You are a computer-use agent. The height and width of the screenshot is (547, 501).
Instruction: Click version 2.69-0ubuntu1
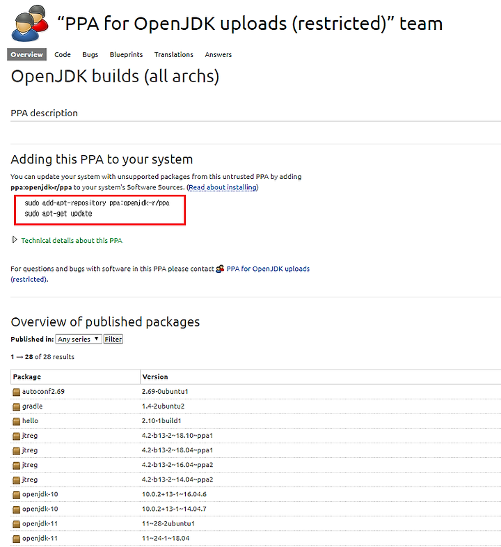pyautogui.click(x=165, y=391)
